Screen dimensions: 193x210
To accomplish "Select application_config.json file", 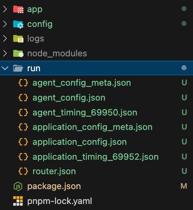I will (x=96, y=142).
